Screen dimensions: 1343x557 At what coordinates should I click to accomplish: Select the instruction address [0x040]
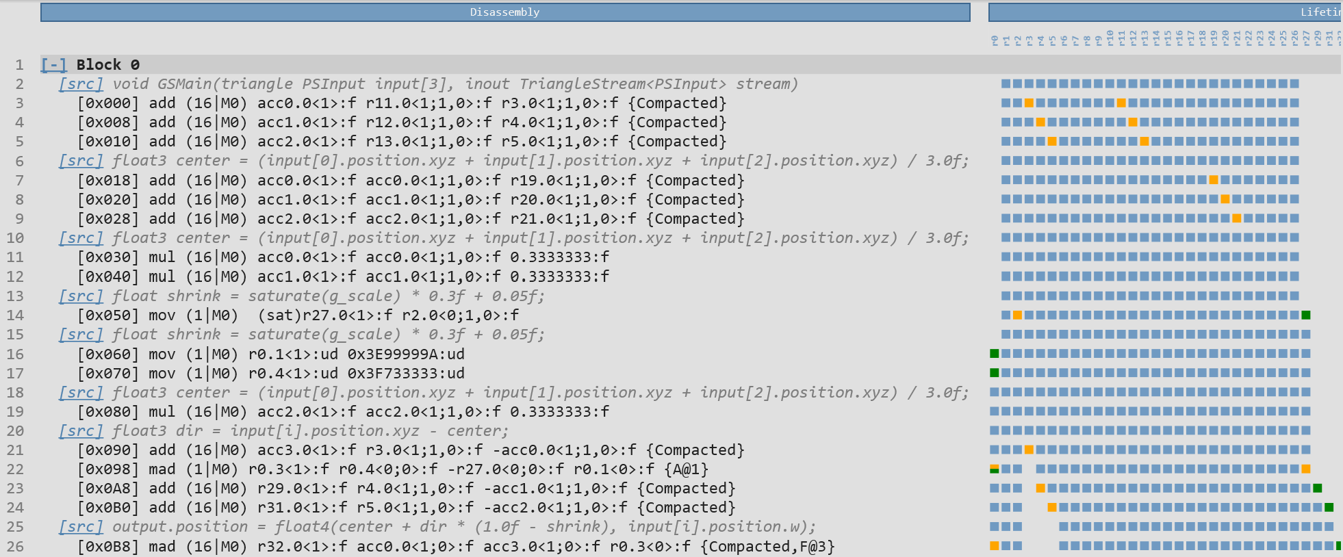click(108, 277)
